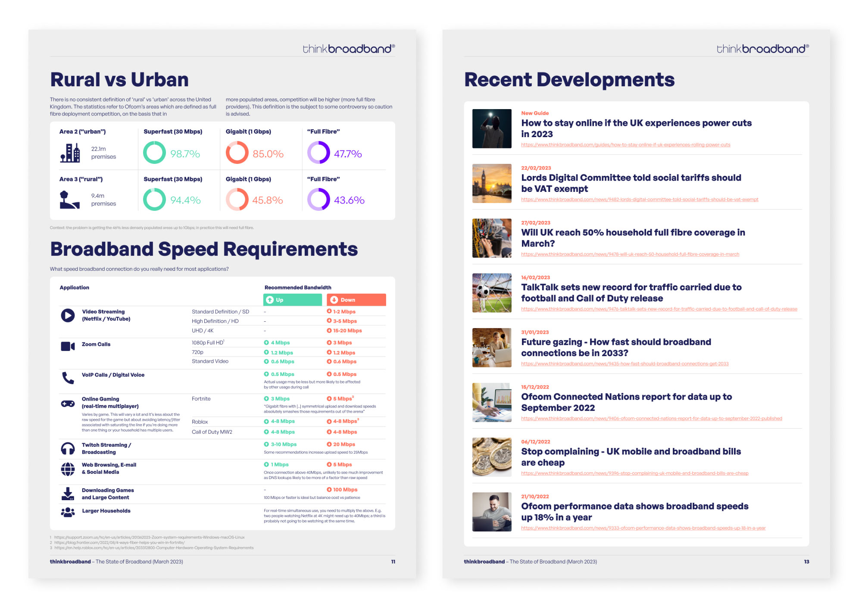Click the Twitch Streaming headphones icon
Image resolution: width=862 pixels, height=608 pixels.
[x=68, y=448]
